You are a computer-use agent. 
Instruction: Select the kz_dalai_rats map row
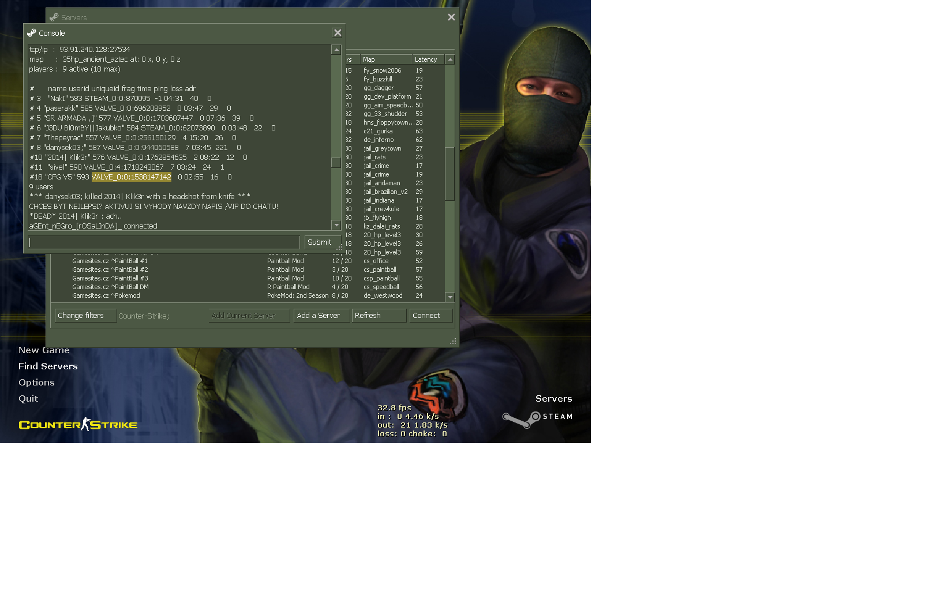pyautogui.click(x=394, y=226)
